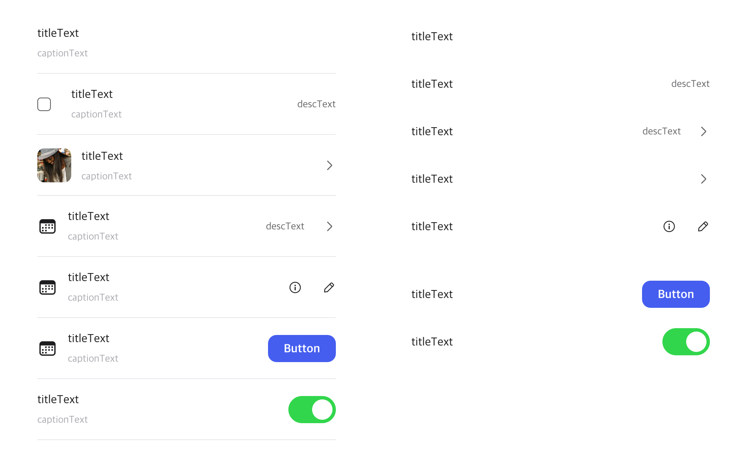
Task: Disable the green toggle in right column
Action: (x=686, y=342)
